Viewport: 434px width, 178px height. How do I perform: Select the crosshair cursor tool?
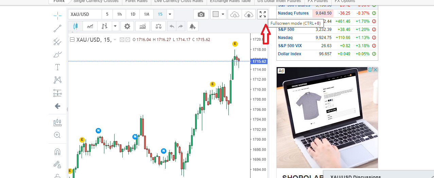pos(57,16)
